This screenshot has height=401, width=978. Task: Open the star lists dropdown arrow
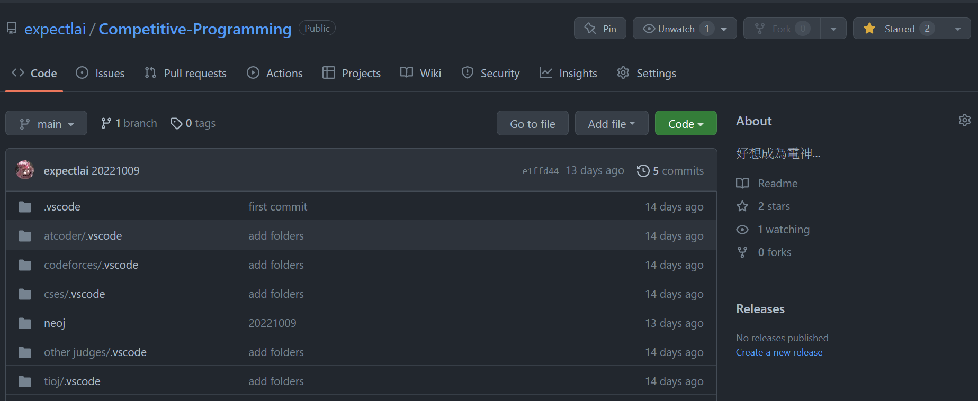point(958,29)
